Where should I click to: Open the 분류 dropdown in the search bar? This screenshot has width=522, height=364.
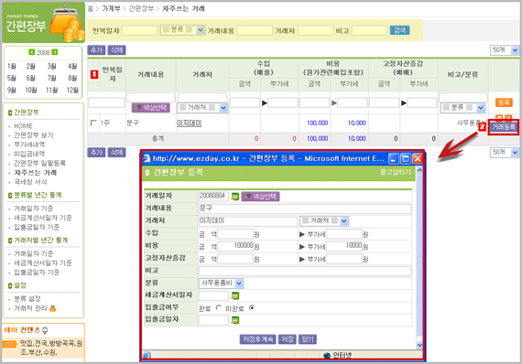[183, 30]
